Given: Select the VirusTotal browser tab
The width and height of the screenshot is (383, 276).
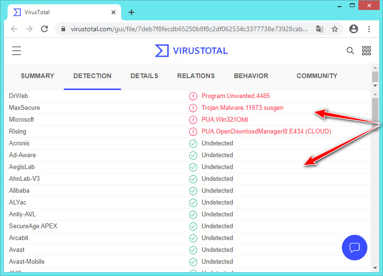Looking at the screenshot, I should [64, 12].
